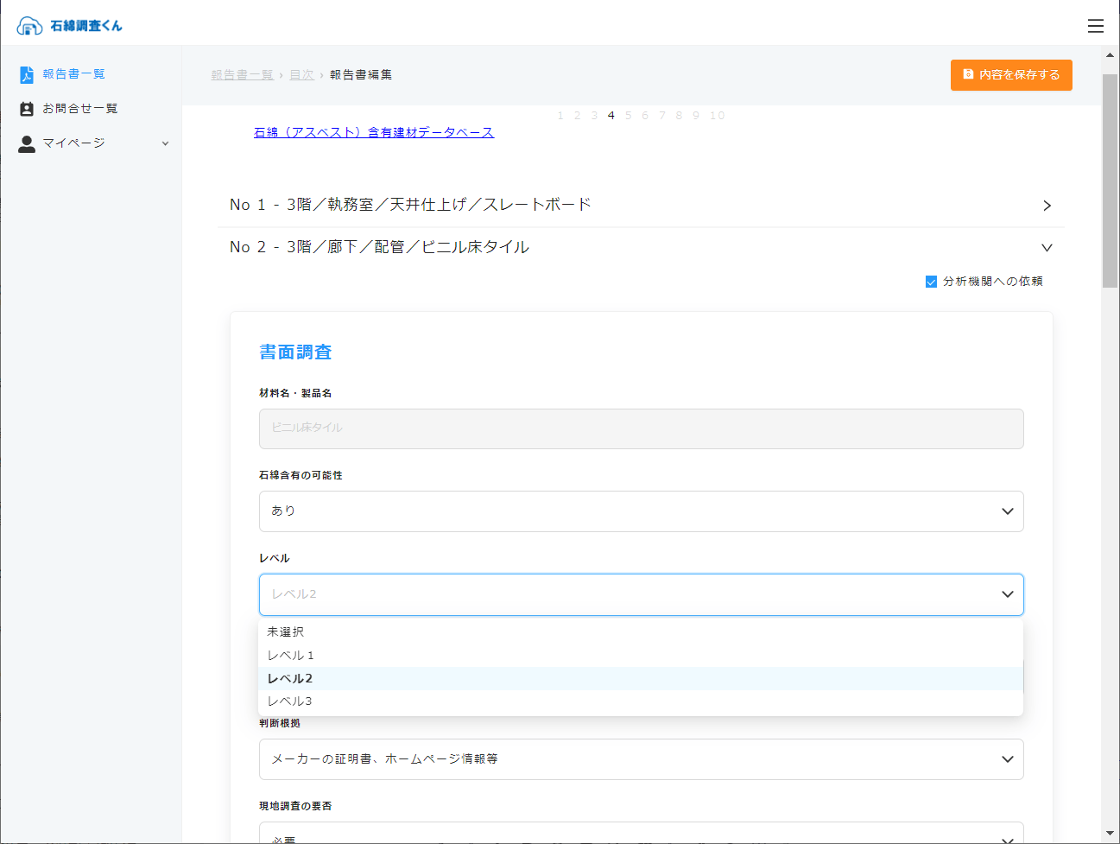The height and width of the screenshot is (844, 1120).
Task: Go to 目次 in the breadcrumb
Action: (301, 75)
